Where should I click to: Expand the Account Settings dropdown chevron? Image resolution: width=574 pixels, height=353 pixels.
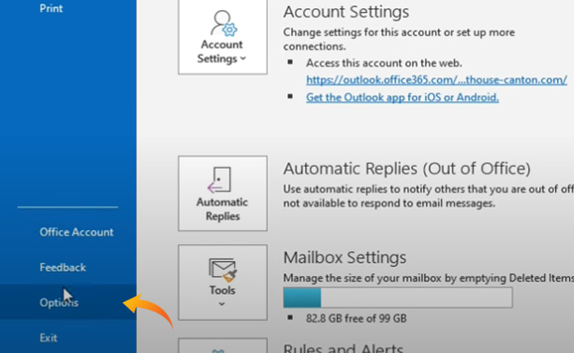click(244, 59)
